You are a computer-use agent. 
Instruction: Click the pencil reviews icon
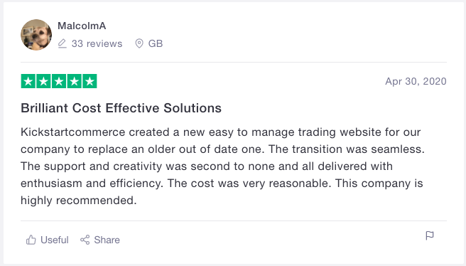tap(62, 43)
